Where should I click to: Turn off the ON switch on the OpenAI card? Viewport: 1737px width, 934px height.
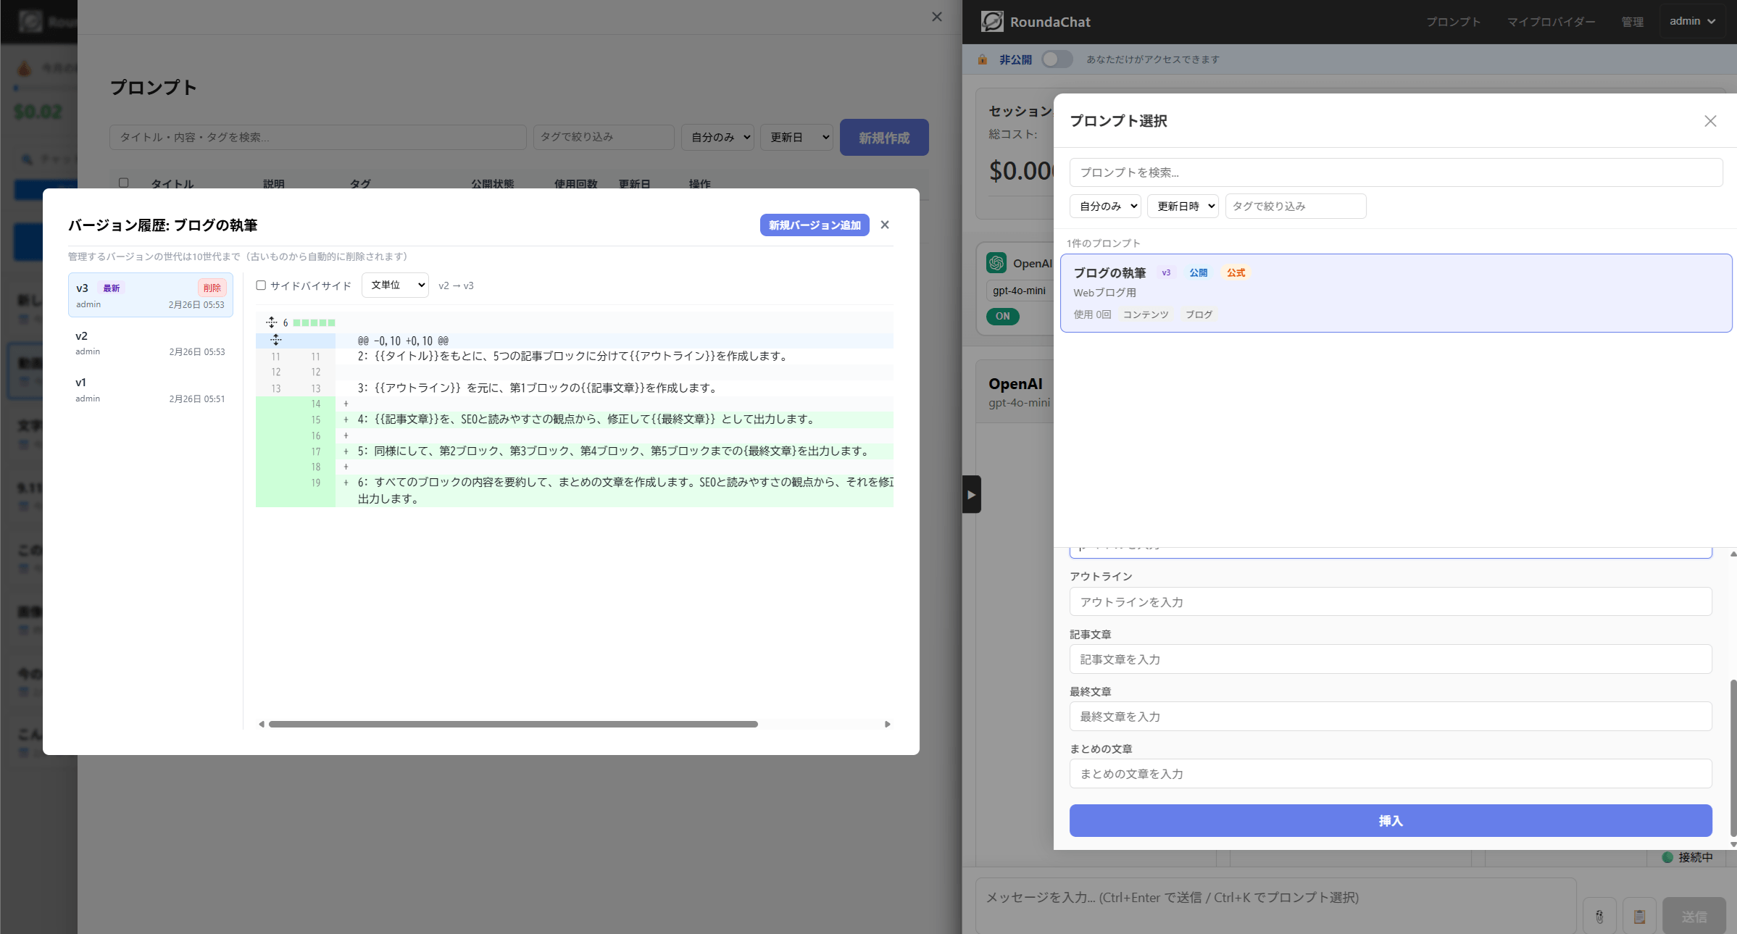click(1002, 316)
